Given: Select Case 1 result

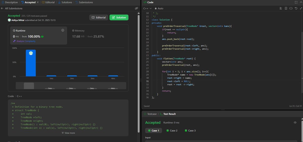Looking at the screenshot, I should 154,130.
